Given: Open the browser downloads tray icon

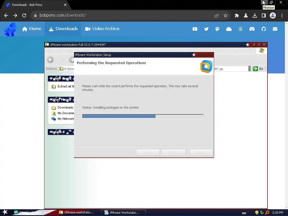Looking at the screenshot, I should pyautogui.click(x=255, y=16).
